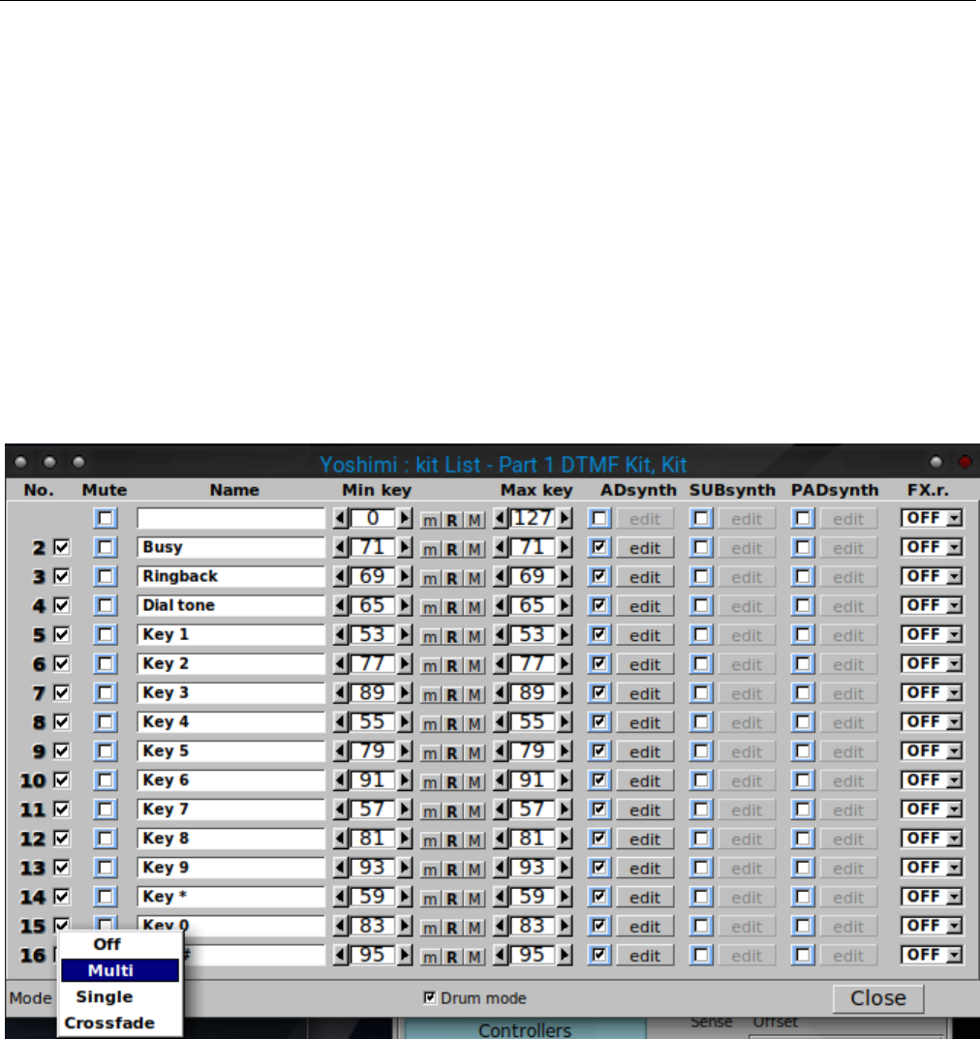This screenshot has height=1039, width=980.
Task: Click M max-last-note button on Dial tone row
Action: [475, 608]
